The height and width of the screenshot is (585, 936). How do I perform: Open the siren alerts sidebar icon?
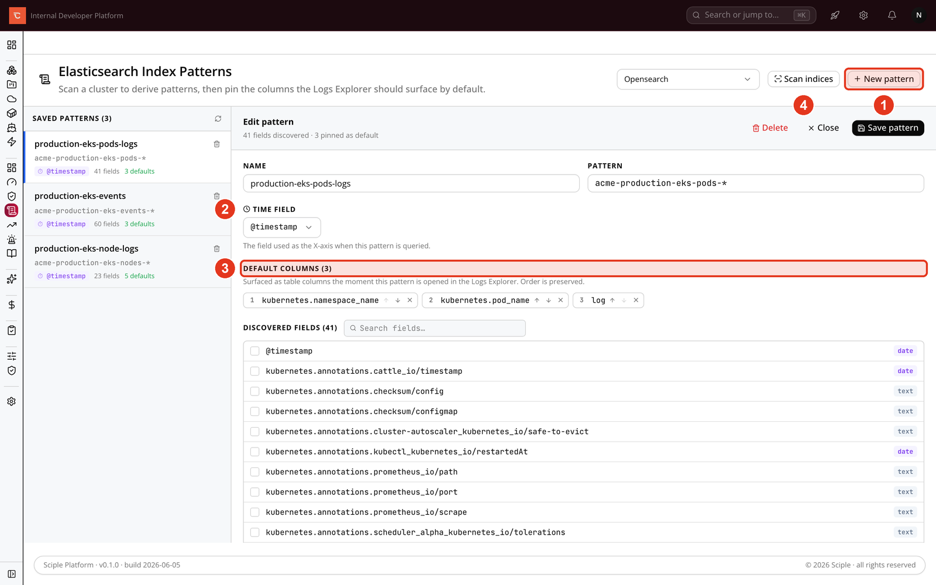click(x=12, y=239)
